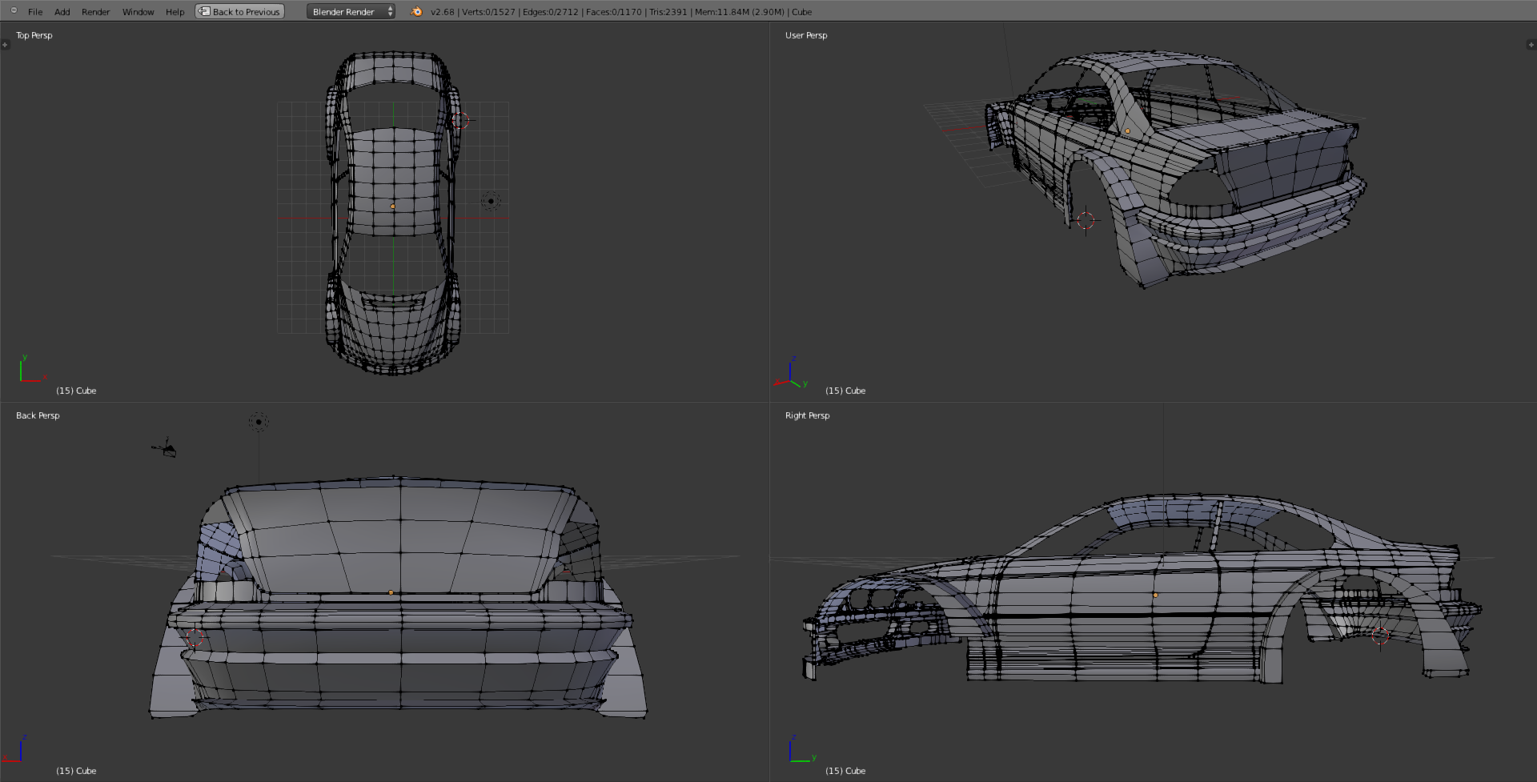Expand the tool shelf plus icon, Top view
1537x782 pixels.
click(5, 45)
